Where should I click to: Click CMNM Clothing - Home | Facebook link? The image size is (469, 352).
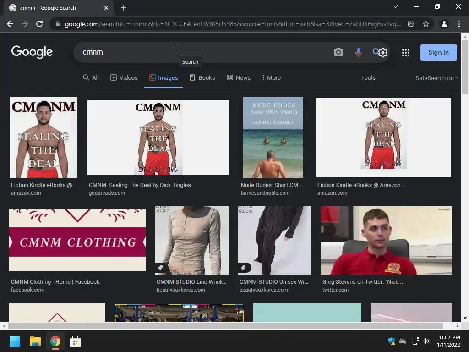pyautogui.click(x=55, y=282)
